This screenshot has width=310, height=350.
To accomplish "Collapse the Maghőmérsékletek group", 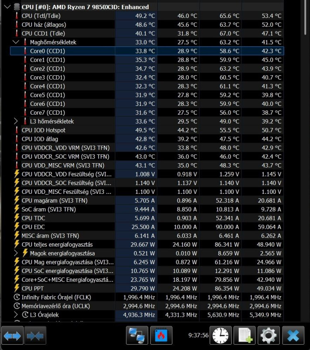I will (x=16, y=42).
